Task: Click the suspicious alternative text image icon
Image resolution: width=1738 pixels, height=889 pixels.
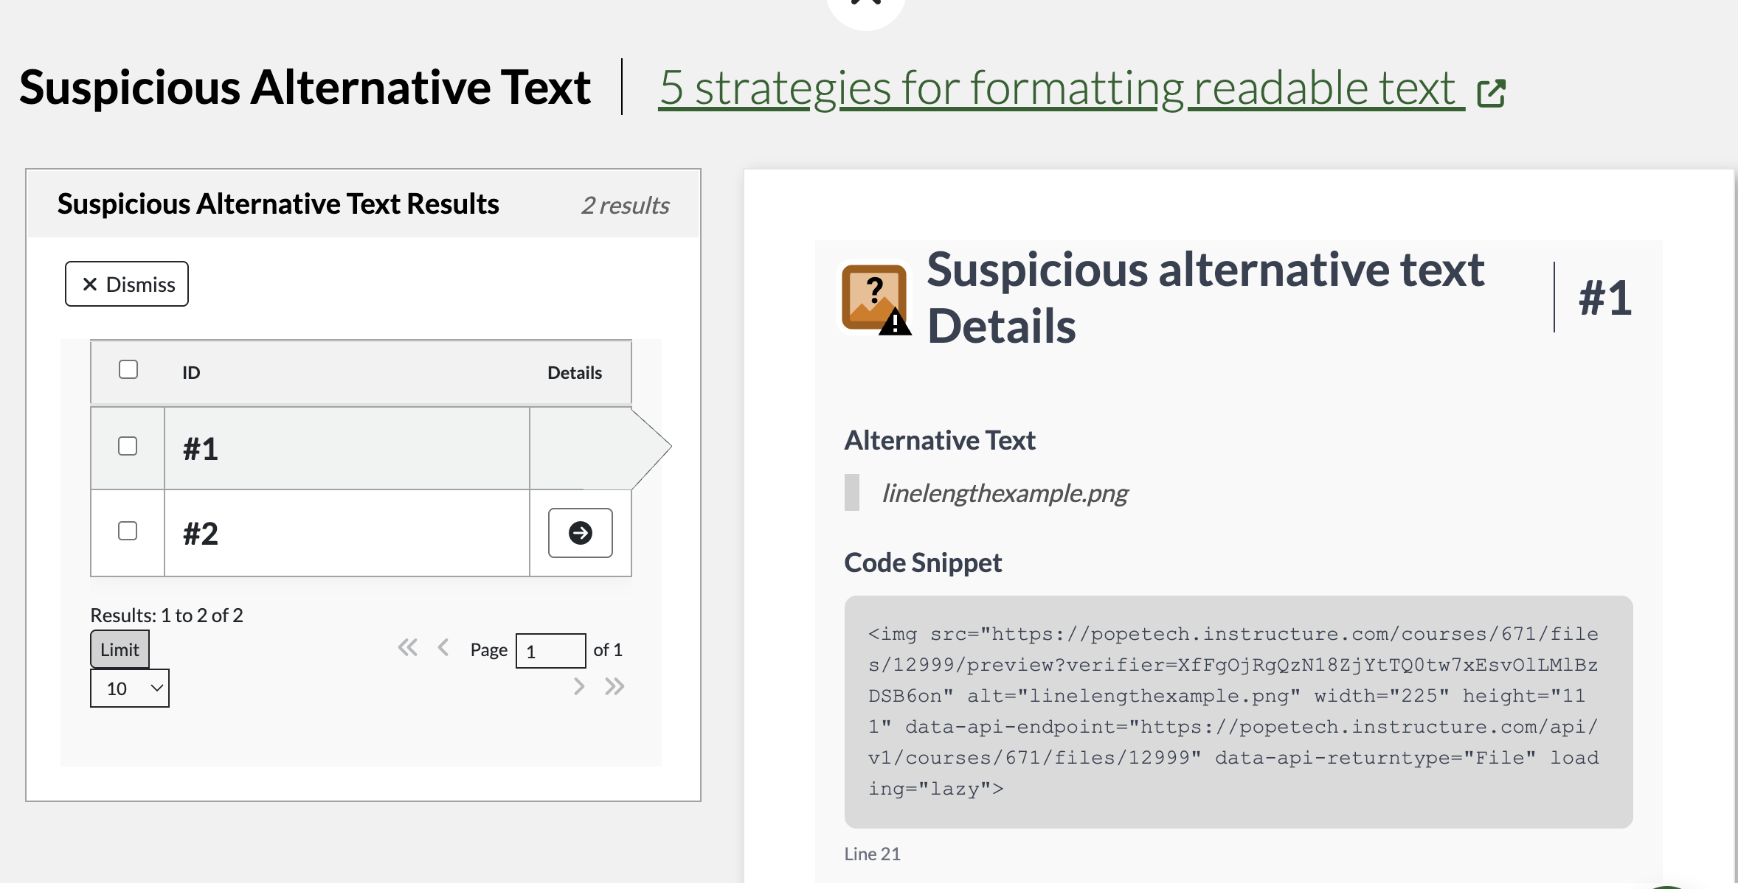Action: pyautogui.click(x=875, y=299)
